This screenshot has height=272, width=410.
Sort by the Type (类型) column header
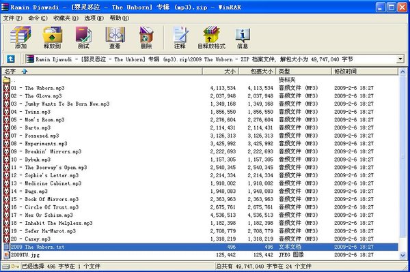pos(303,71)
